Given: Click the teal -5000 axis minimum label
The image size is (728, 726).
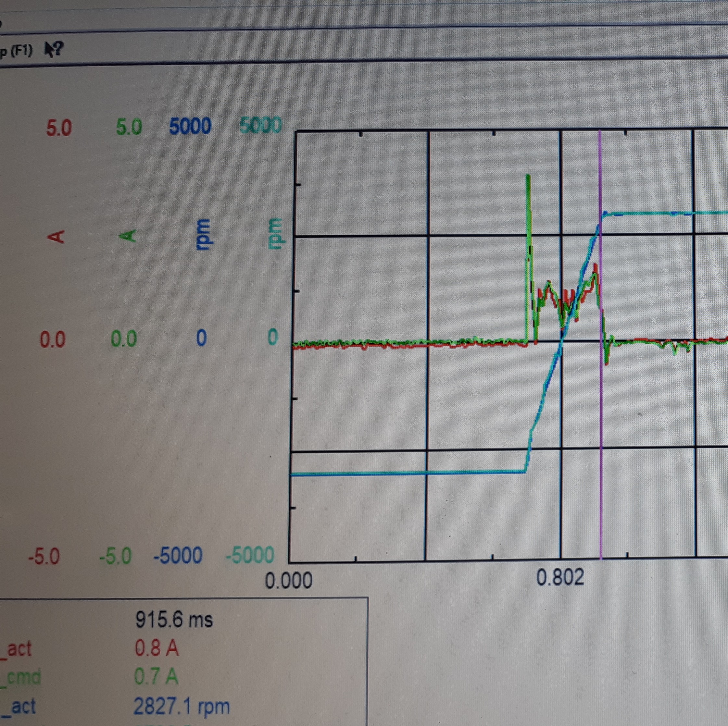Looking at the screenshot, I should (250, 555).
